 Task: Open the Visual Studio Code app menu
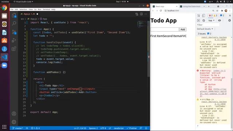[23, 1]
